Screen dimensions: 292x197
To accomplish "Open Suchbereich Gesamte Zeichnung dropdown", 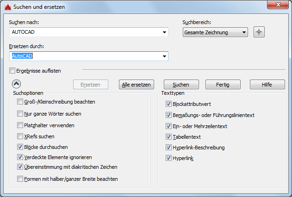I will tap(215, 32).
